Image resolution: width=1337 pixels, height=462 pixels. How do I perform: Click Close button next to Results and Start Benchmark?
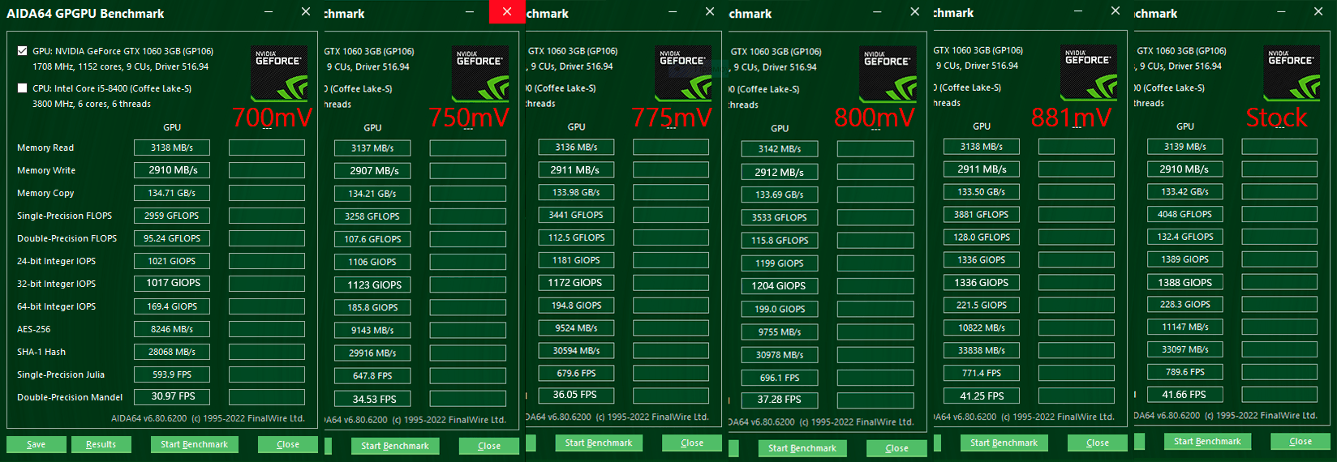288,444
